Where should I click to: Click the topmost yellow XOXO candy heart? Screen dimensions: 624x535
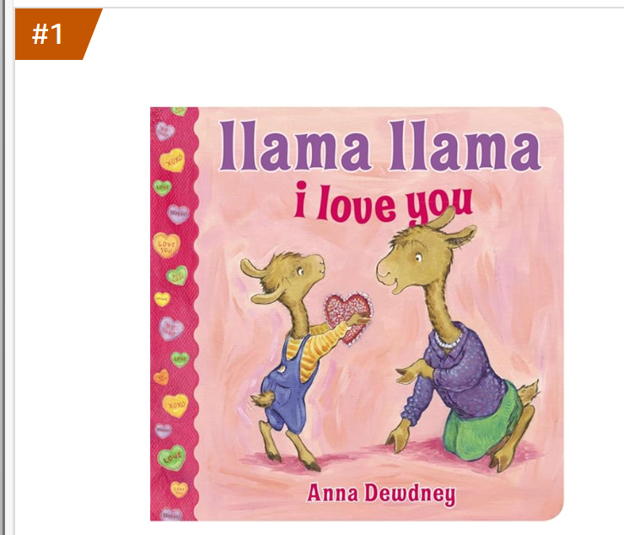tap(173, 159)
